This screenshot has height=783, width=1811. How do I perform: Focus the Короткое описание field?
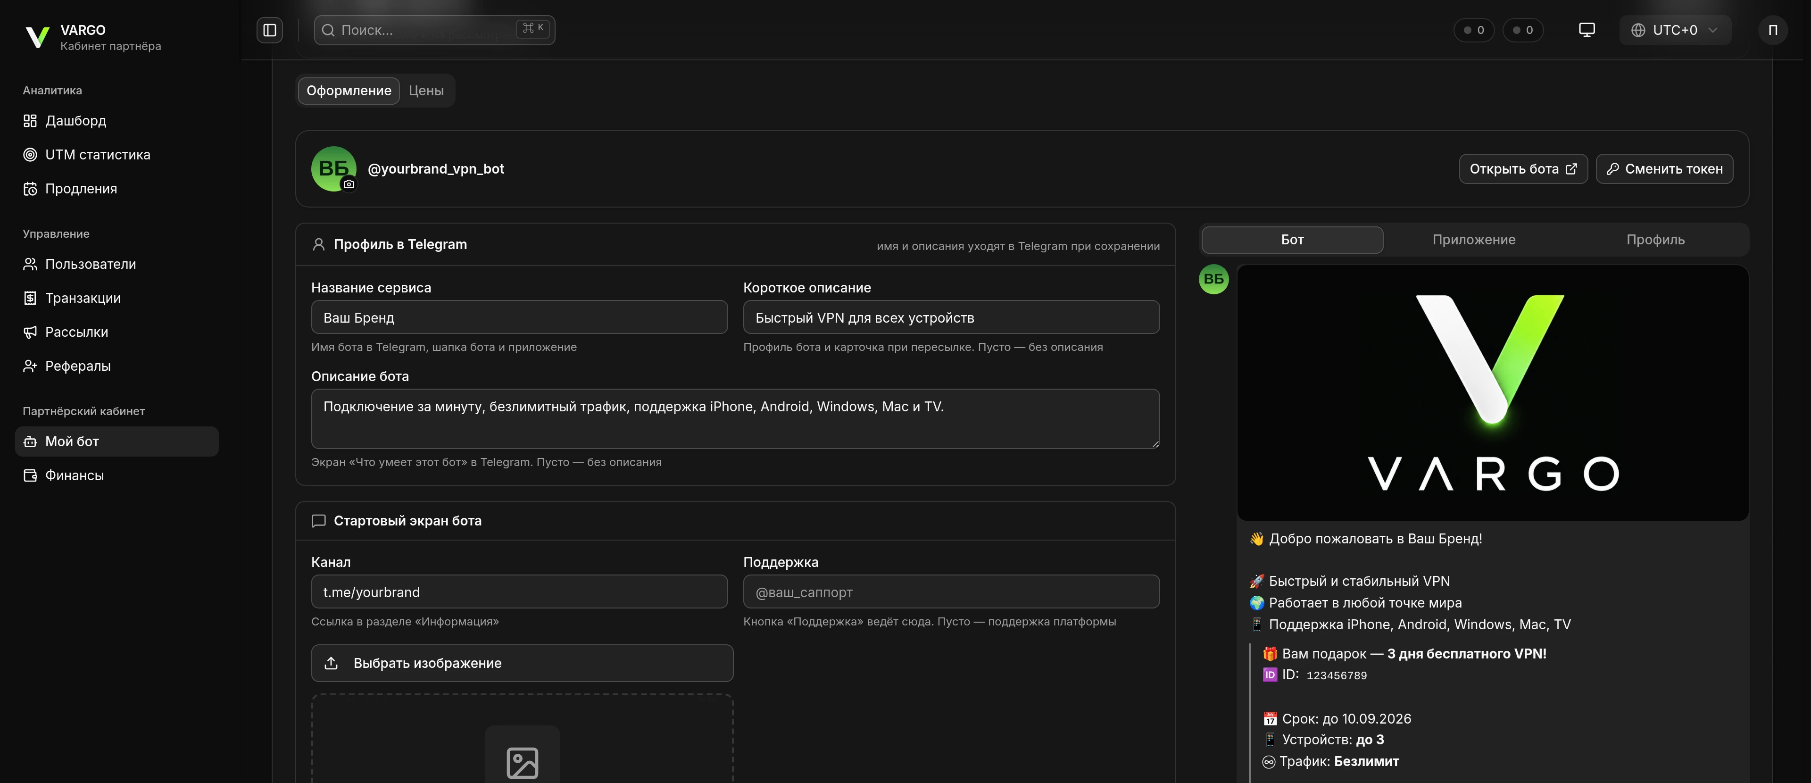[951, 317]
